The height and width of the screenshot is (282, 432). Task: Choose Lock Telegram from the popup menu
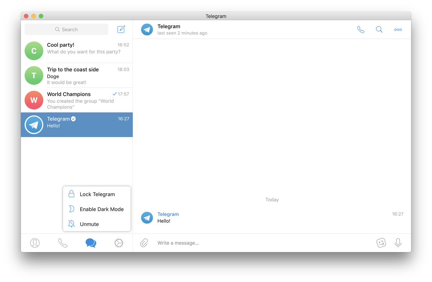pos(97,194)
